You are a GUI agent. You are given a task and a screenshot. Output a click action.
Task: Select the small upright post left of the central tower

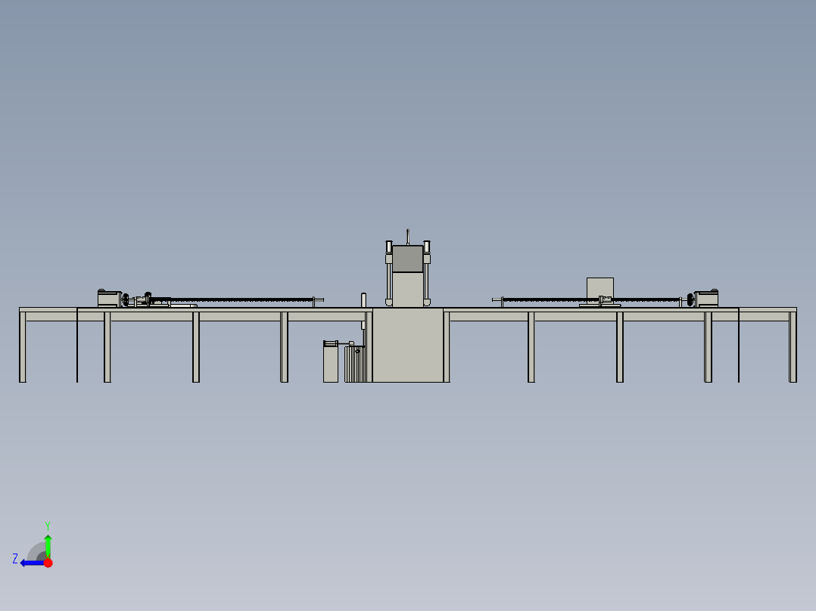(x=364, y=300)
